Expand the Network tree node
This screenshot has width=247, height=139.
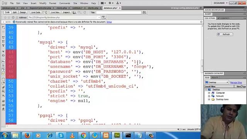click(x=209, y=96)
